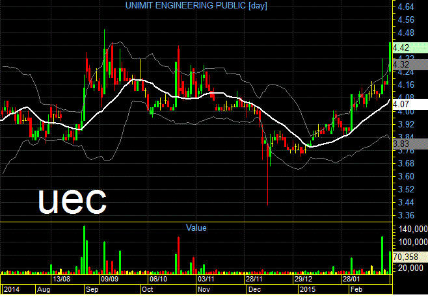This screenshot has width=428, height=299.
Task: Click the 3.60 price axis label
Action: tap(406, 177)
